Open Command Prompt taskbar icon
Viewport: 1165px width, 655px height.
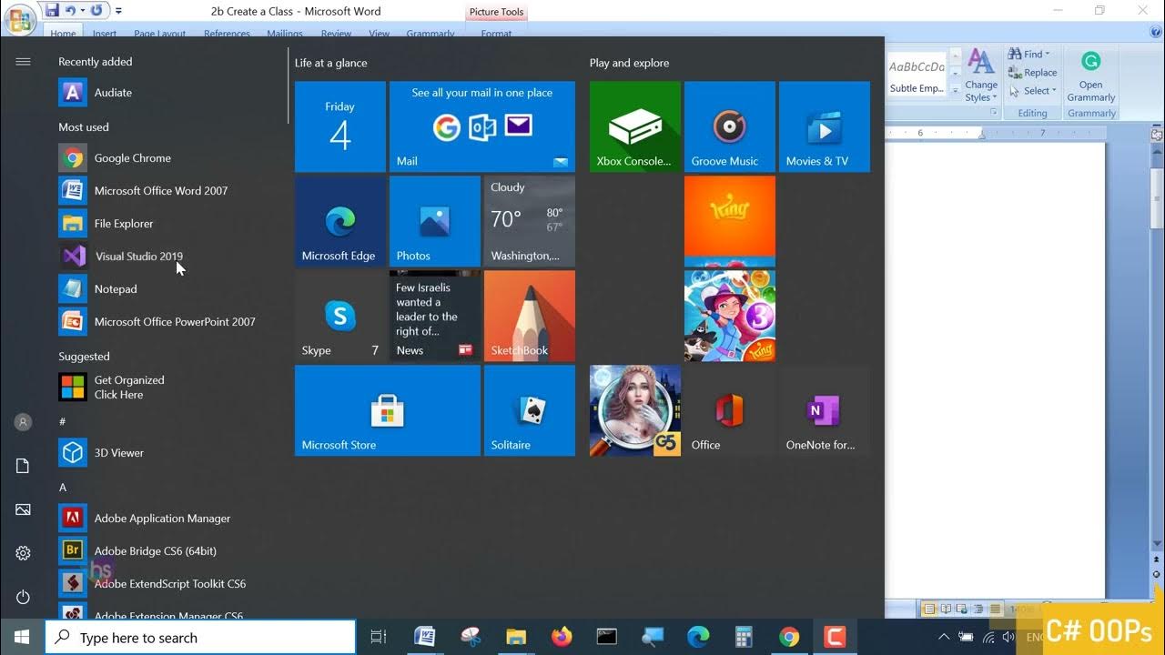pyautogui.click(x=607, y=637)
